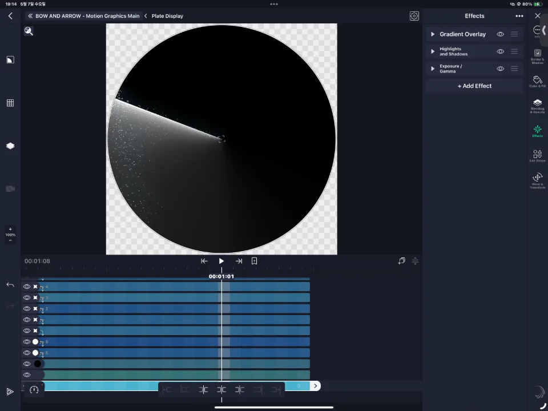Hide the layer labeled 3

pyautogui.click(x=27, y=298)
